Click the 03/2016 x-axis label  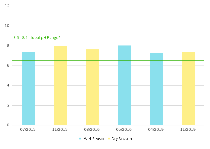tap(92, 130)
